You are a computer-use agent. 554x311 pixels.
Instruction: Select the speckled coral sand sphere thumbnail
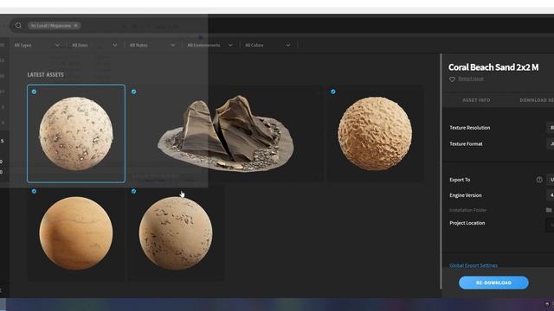76,133
